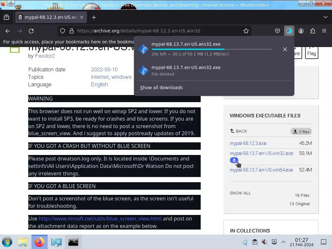Open publication date 2022-08-10 link

[104, 69]
